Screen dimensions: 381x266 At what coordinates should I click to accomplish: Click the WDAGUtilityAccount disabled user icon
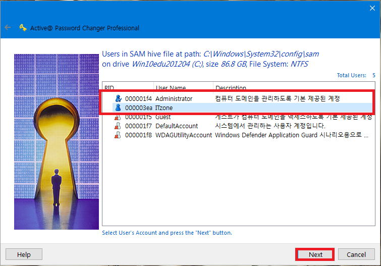tap(118, 135)
